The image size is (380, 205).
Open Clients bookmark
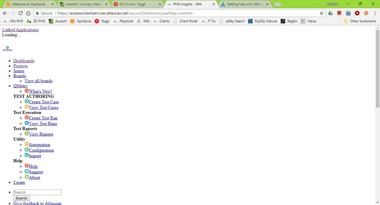(161, 21)
